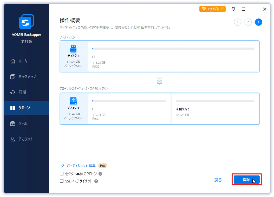The width and height of the screenshot is (274, 197).
Task: Click the 操作概要 heading
Action: 70,20
